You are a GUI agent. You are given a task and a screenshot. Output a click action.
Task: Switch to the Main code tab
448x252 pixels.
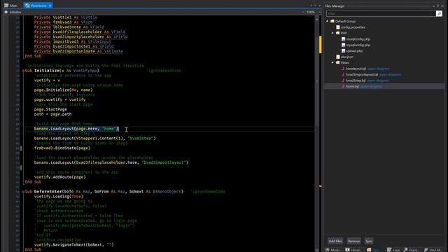[10, 6]
